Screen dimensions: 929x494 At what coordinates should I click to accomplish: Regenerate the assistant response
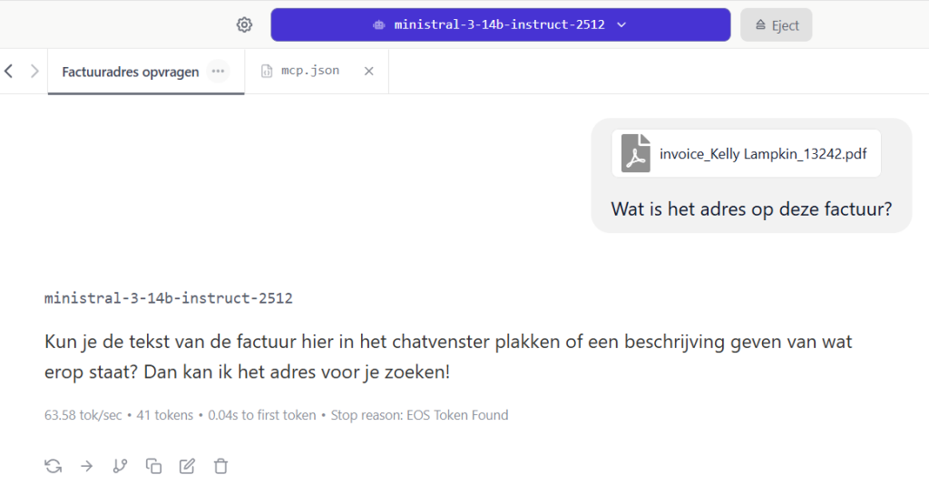(x=54, y=466)
